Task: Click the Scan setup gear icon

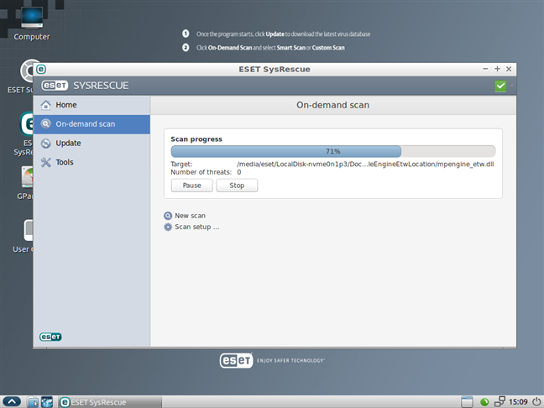Action: coord(168,227)
